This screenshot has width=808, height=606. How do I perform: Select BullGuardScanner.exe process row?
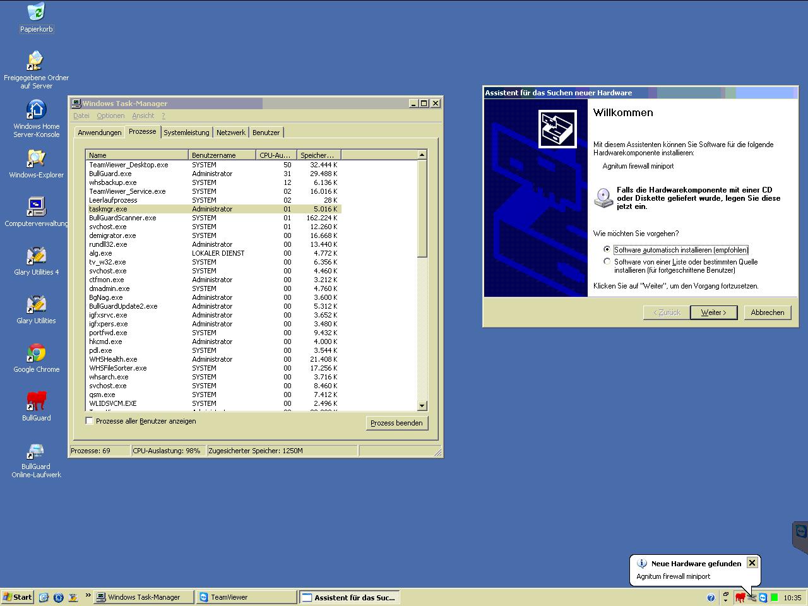pyautogui.click(x=213, y=218)
